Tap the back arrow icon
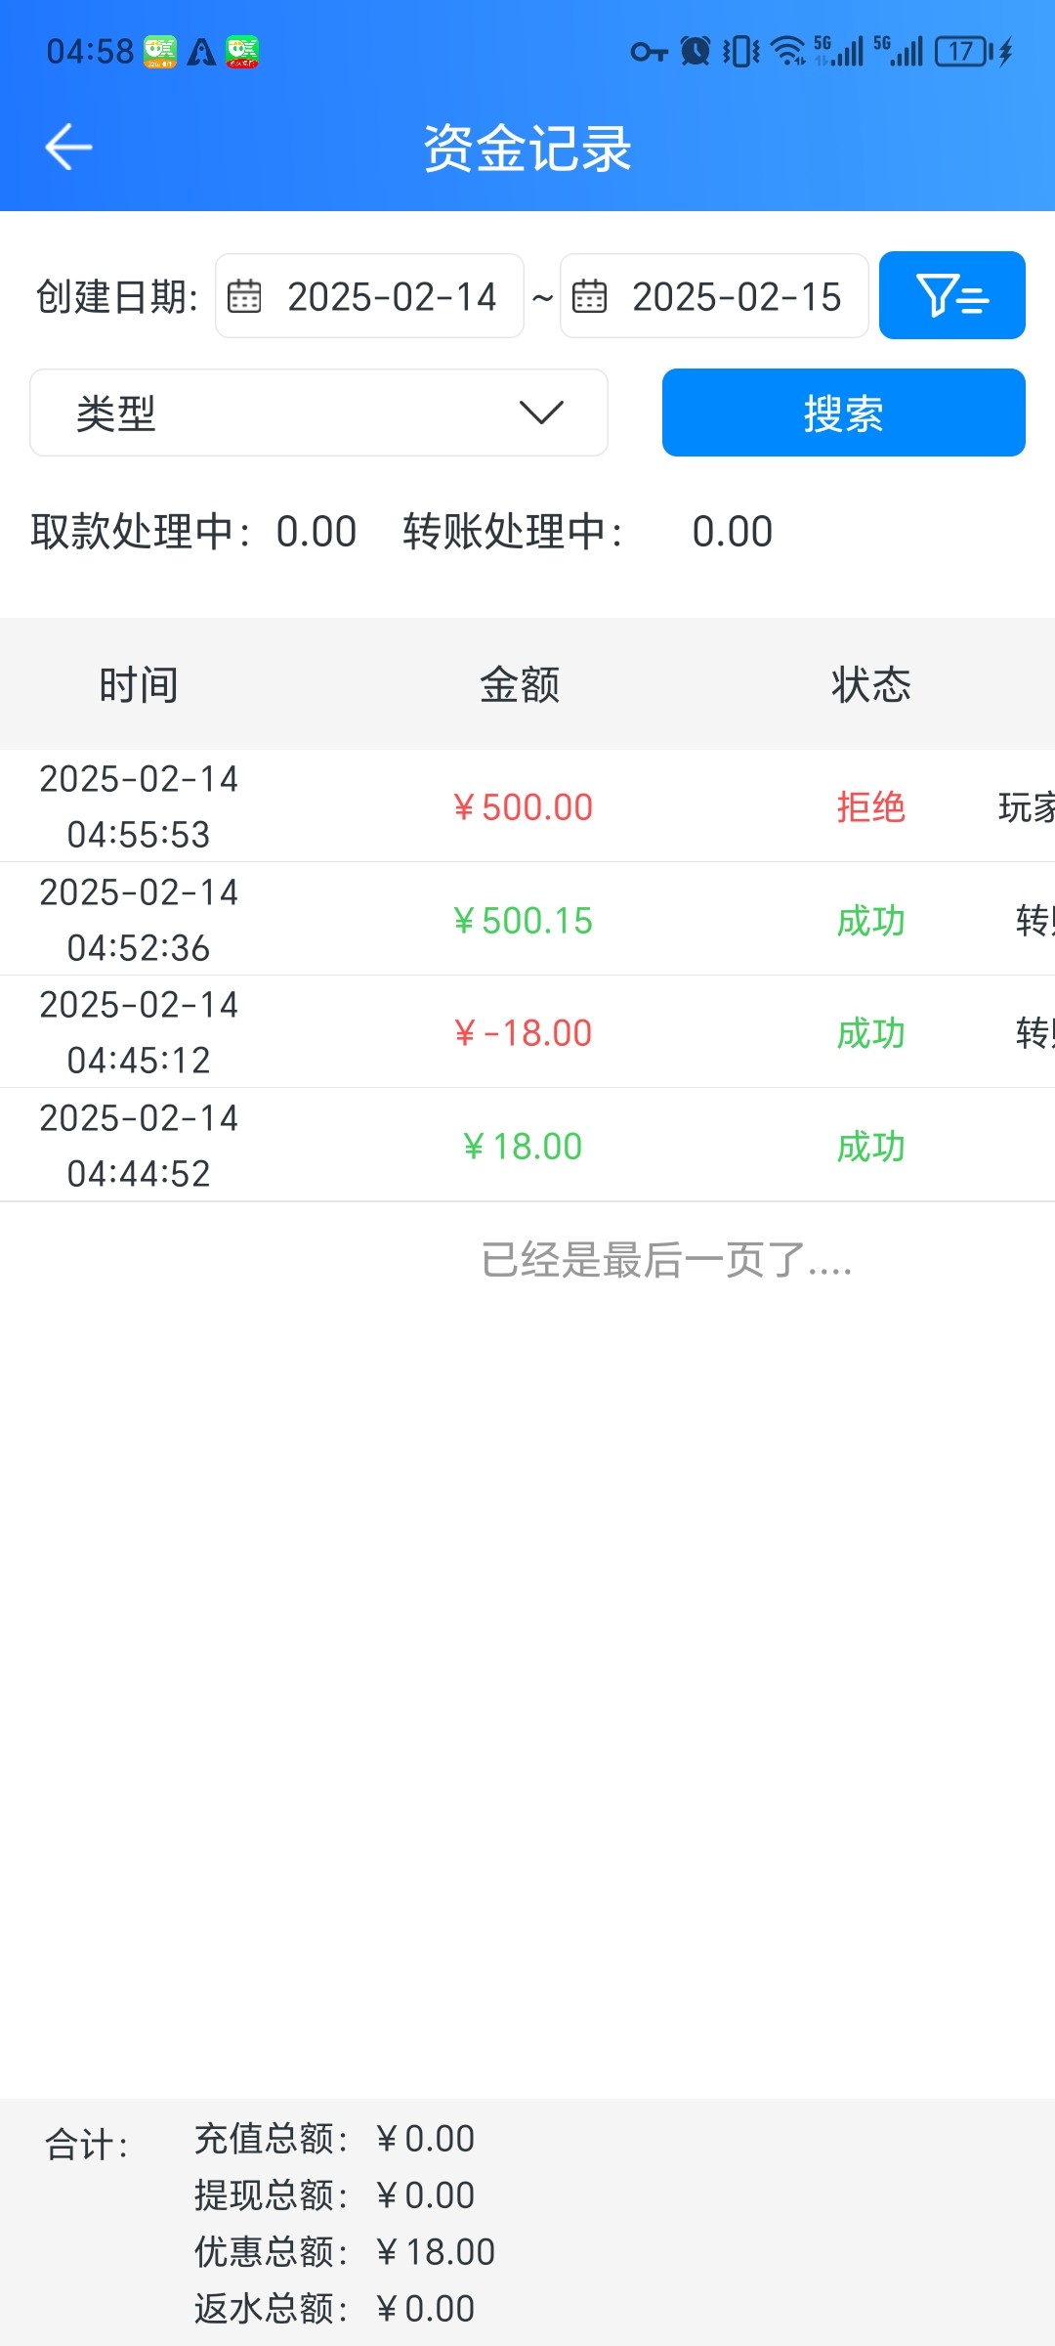Viewport: 1055px width, 2346px height. 68,148
